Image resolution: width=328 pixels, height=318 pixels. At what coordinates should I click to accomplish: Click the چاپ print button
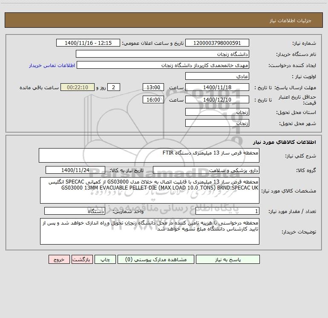point(105,259)
